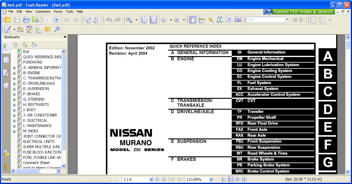Toggle continuous page layout in status bar
This screenshot has width=352, height=184.
(x=231, y=179)
